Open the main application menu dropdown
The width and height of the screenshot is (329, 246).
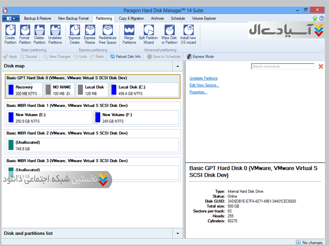(x=11, y=18)
